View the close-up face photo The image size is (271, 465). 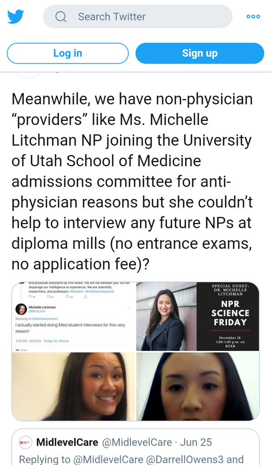coord(198,386)
